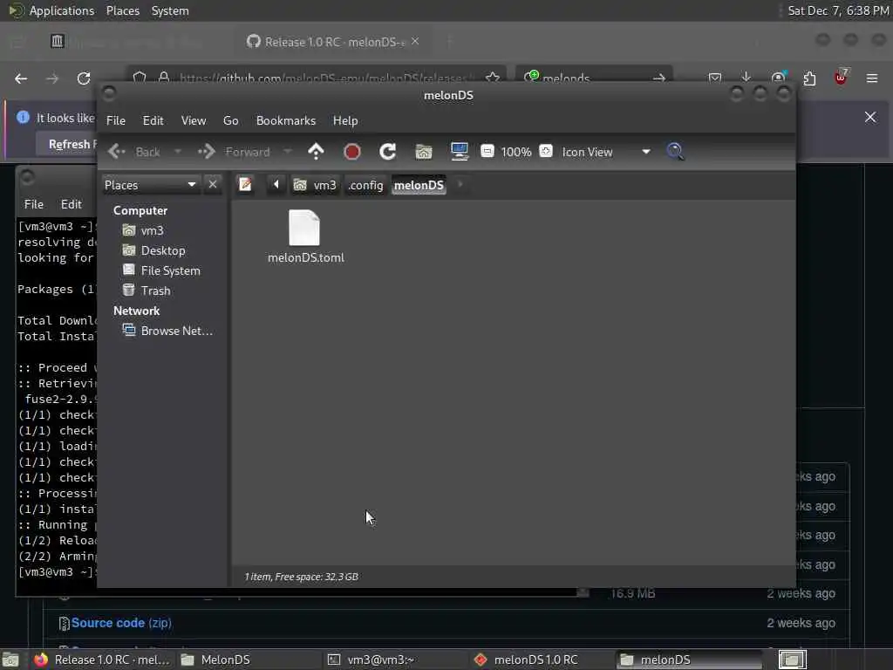Open the file search magnifier
The image size is (893, 670).
point(676,152)
